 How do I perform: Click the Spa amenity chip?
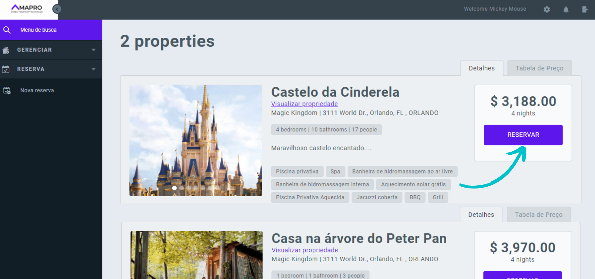click(x=335, y=171)
